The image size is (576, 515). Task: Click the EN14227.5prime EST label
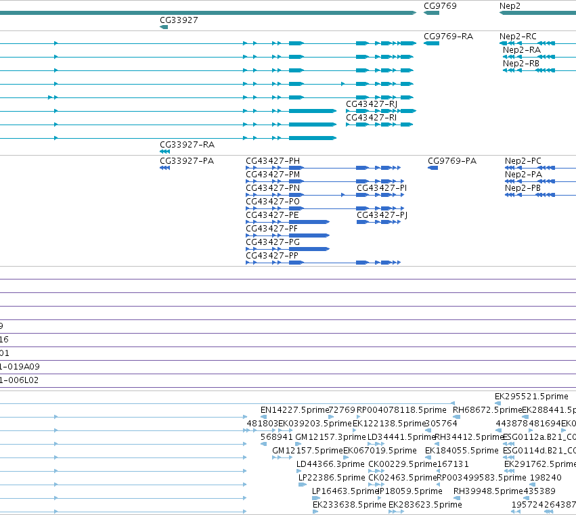coord(294,410)
